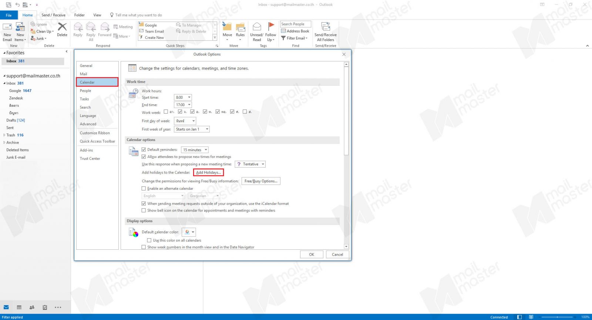This screenshot has width=592, height=320.
Task: Enable Show week numbers in month view
Action: coord(144,247)
